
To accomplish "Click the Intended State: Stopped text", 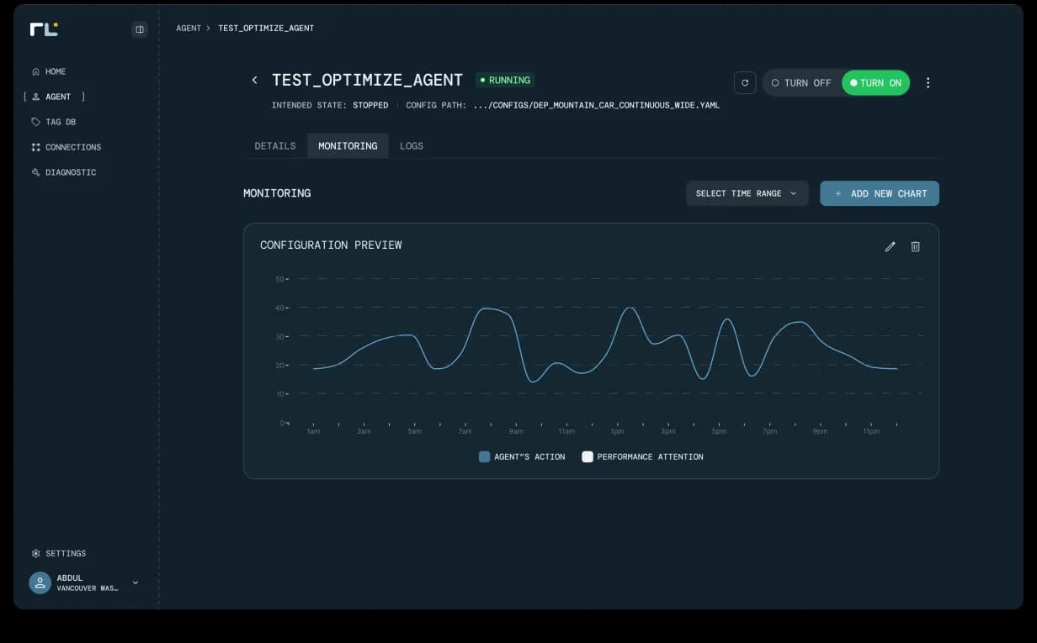I will pyautogui.click(x=330, y=105).
